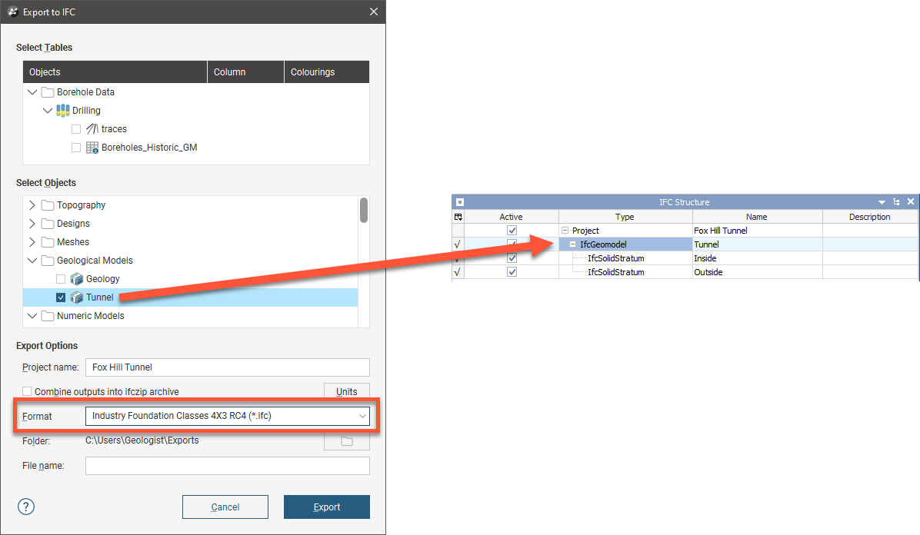Click the Drilling borehole database icon
Viewport: 920px width, 535px height.
point(63,110)
